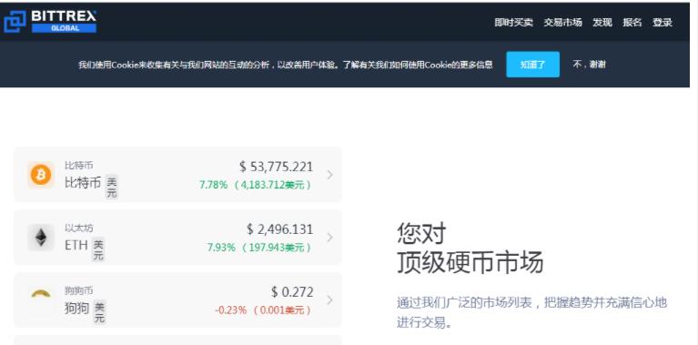The image size is (698, 345).
Task: Select 发现 in the top navigation
Action: tap(602, 23)
